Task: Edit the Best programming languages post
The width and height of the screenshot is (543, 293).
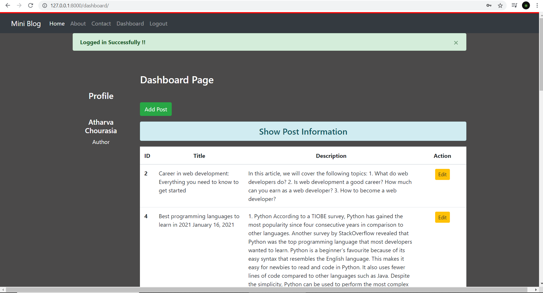Action: coord(442,217)
